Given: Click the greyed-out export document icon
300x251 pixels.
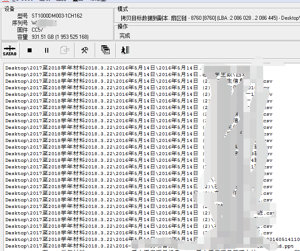Looking at the screenshot, I should tap(64, 50).
